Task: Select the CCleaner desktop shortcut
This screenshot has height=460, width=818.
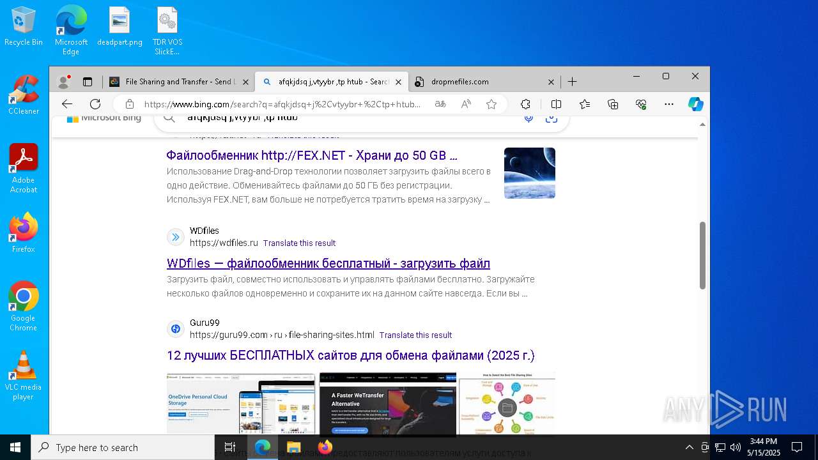Action: [x=24, y=95]
